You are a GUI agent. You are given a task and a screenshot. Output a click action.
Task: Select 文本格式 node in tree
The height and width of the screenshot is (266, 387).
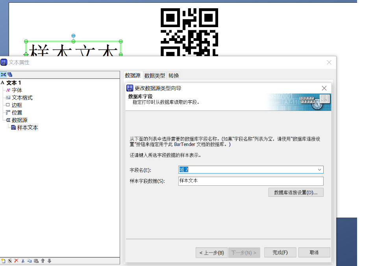[x=22, y=98]
